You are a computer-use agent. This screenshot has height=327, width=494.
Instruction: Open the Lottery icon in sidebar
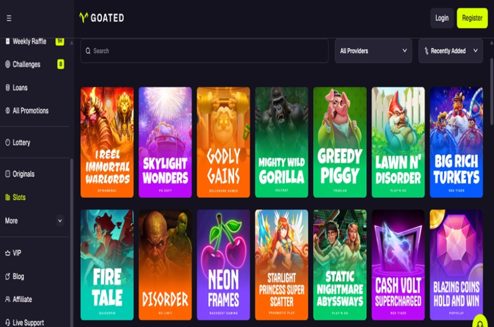click(x=8, y=143)
